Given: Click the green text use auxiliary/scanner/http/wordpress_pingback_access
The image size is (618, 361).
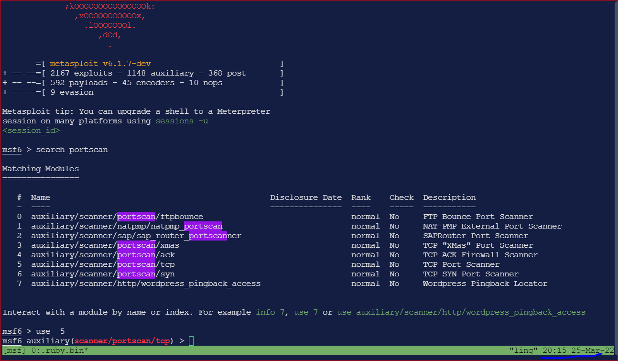Looking at the screenshot, I should [x=462, y=312].
